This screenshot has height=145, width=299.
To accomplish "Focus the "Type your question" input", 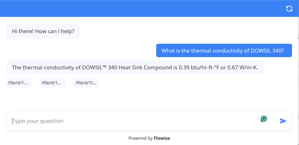I will point(131,121).
